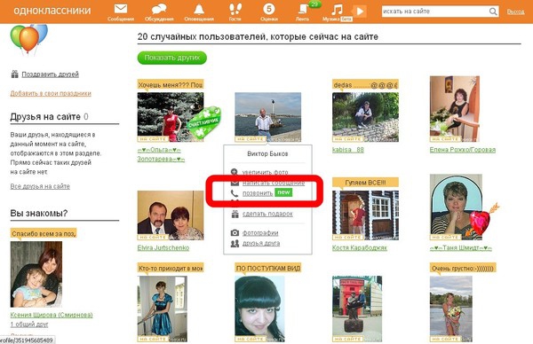The width and height of the screenshot is (533, 344).
Task: Open photo of woman in blue dress
Action: point(163,309)
